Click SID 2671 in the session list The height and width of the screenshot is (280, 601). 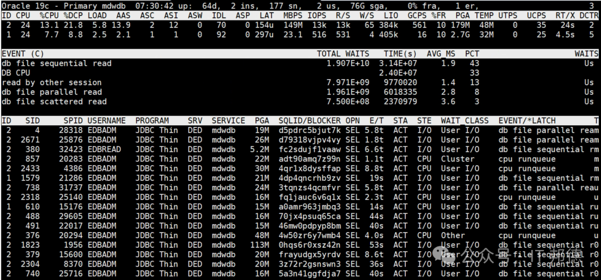click(x=30, y=140)
